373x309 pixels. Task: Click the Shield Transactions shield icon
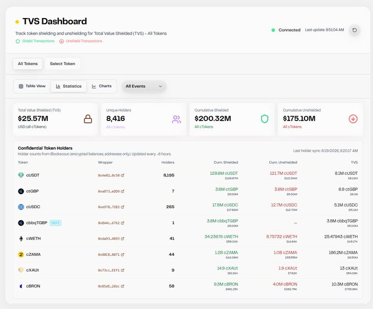pos(18,41)
